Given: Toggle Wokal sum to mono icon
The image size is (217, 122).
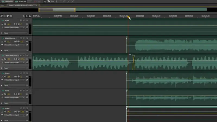Looking at the screenshot, I should pyautogui.click(x=27, y=24).
